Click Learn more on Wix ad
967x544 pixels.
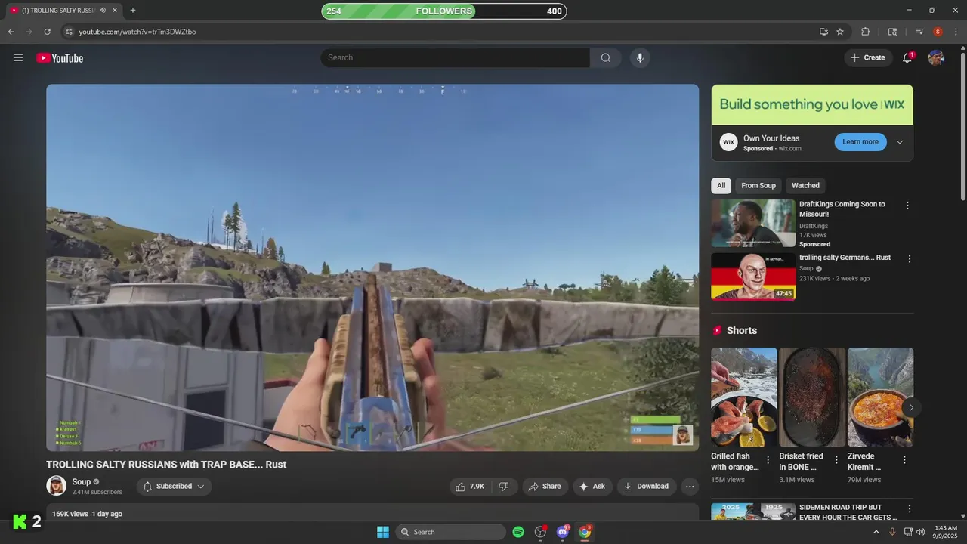tap(860, 142)
